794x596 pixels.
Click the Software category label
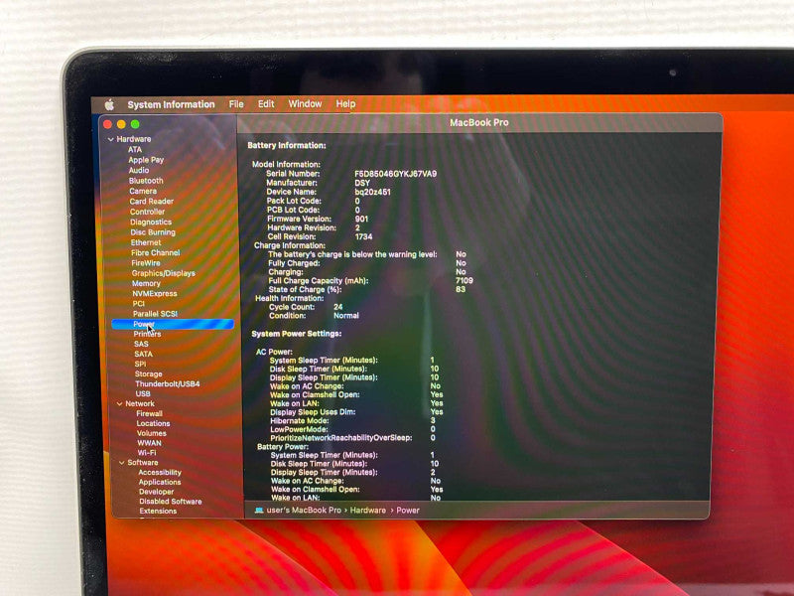143,463
